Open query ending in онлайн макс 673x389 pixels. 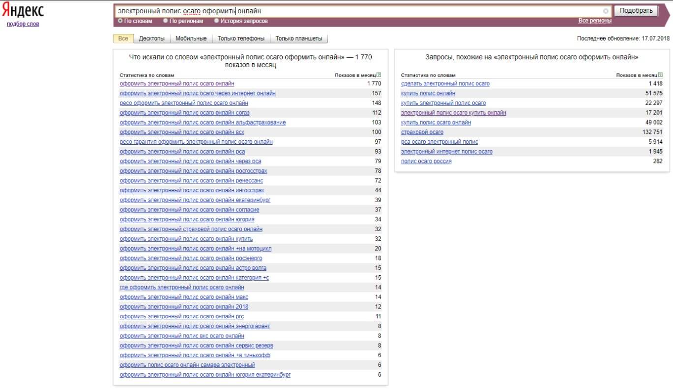(x=184, y=297)
